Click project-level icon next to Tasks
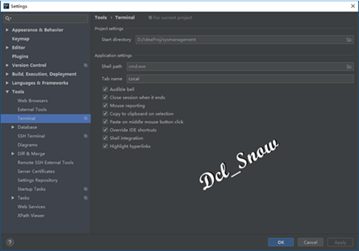The image size is (359, 251). point(86,198)
